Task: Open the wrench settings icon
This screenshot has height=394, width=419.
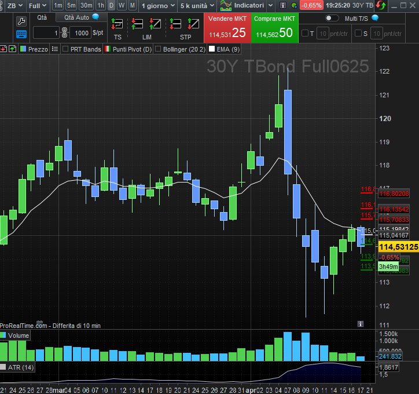Action: [22, 22]
